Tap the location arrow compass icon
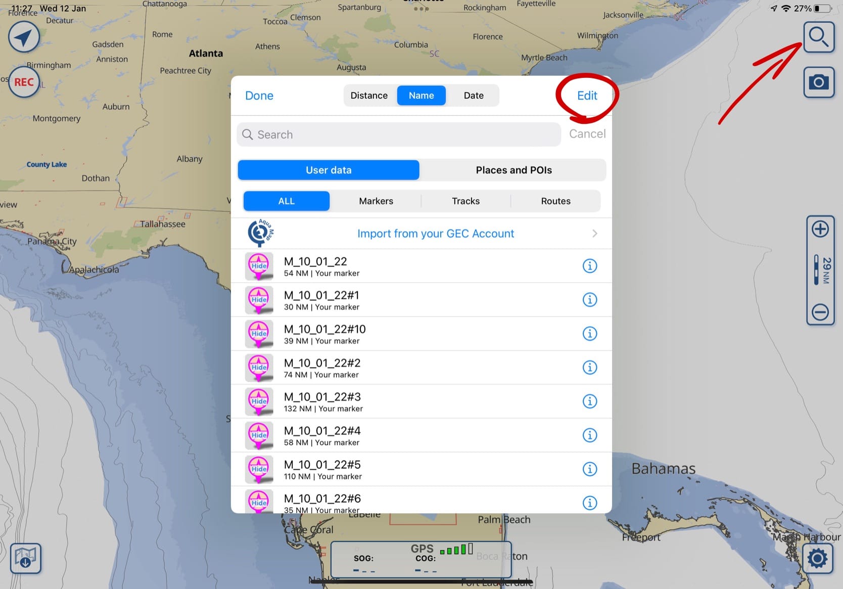 (x=24, y=37)
